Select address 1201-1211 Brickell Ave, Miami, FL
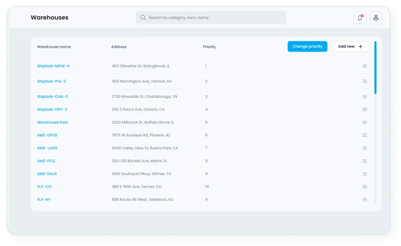Image resolution: width=401 pixels, height=246 pixels. (139, 161)
